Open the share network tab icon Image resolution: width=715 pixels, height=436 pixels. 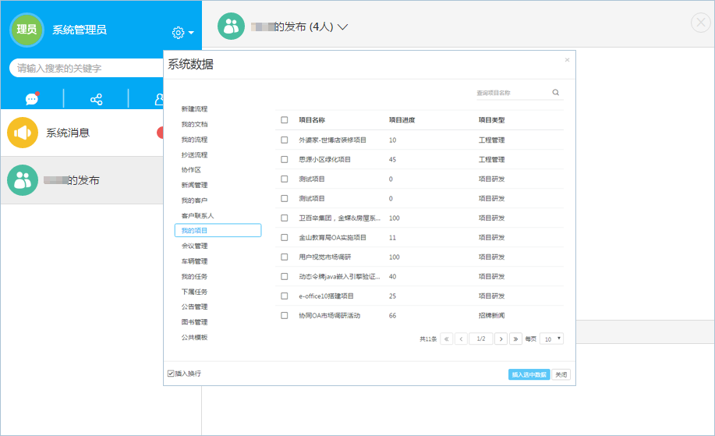(x=96, y=99)
